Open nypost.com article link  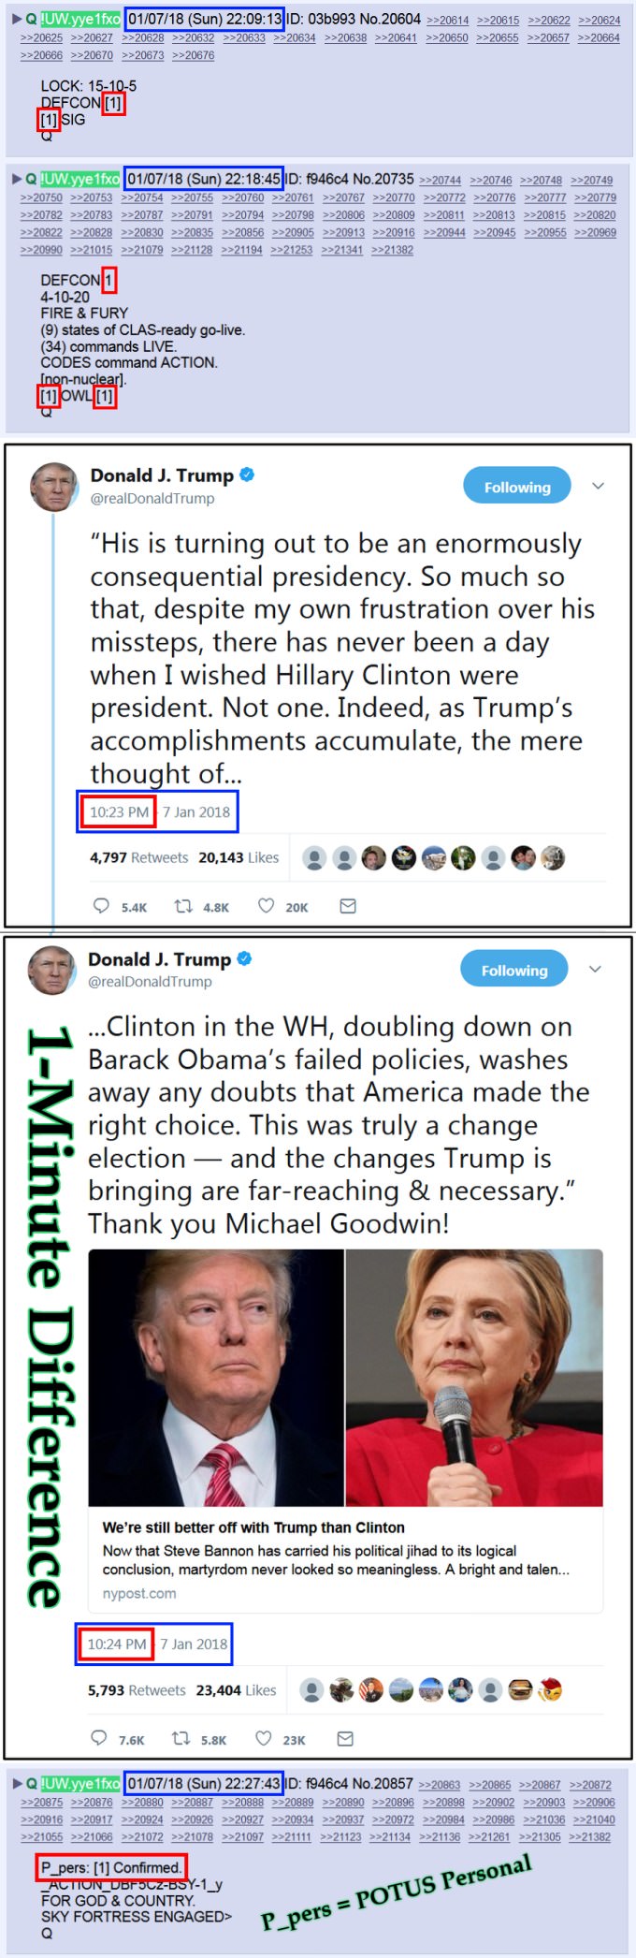coord(139,1593)
